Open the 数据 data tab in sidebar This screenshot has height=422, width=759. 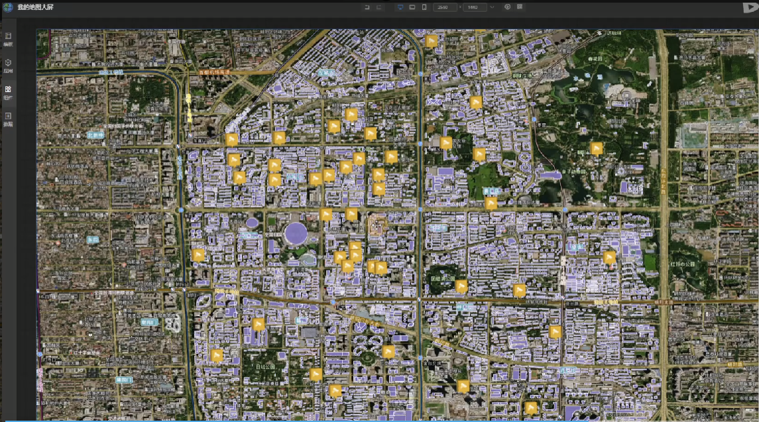pos(8,118)
